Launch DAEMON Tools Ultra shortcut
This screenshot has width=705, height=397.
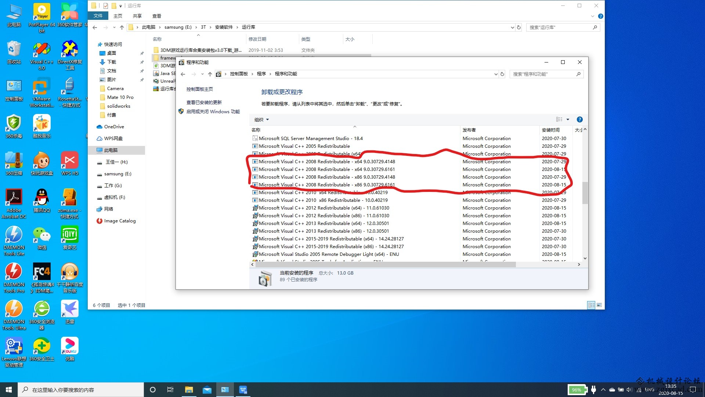pyautogui.click(x=14, y=315)
